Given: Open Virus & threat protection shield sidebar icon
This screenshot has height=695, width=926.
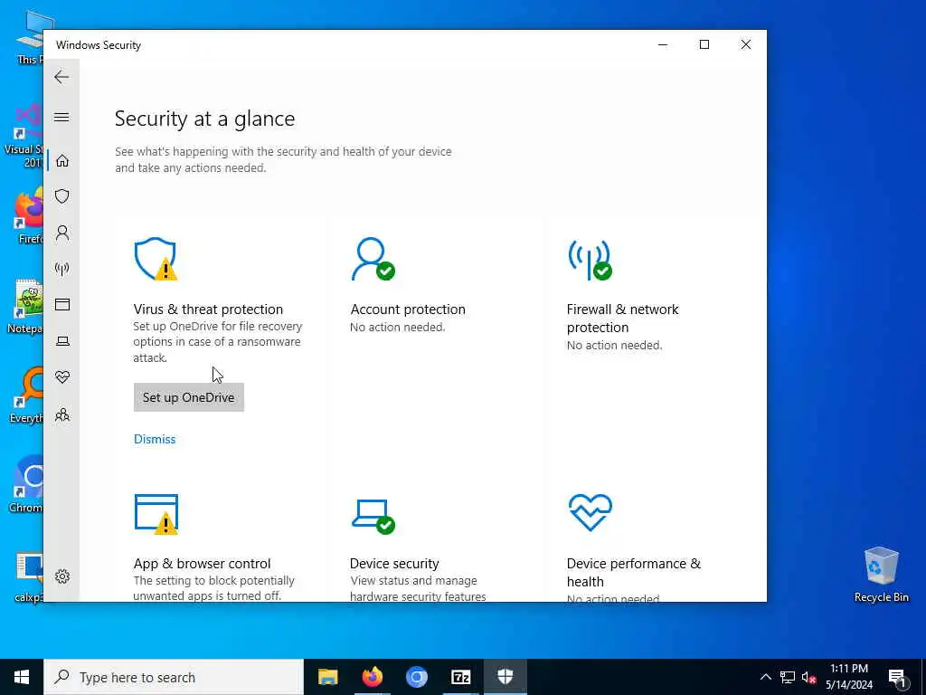Looking at the screenshot, I should pyautogui.click(x=62, y=196).
